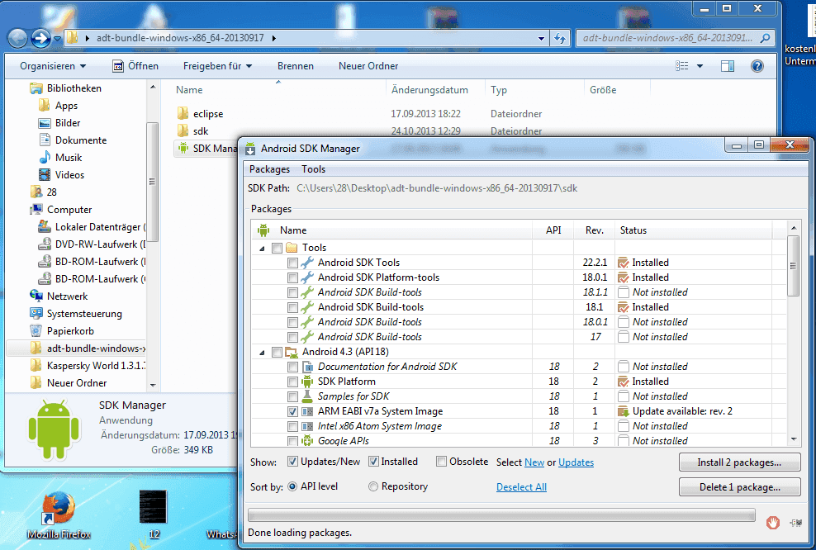Open the address bar history dropdown
Screen dimensions: 816x550
[x=541, y=38]
